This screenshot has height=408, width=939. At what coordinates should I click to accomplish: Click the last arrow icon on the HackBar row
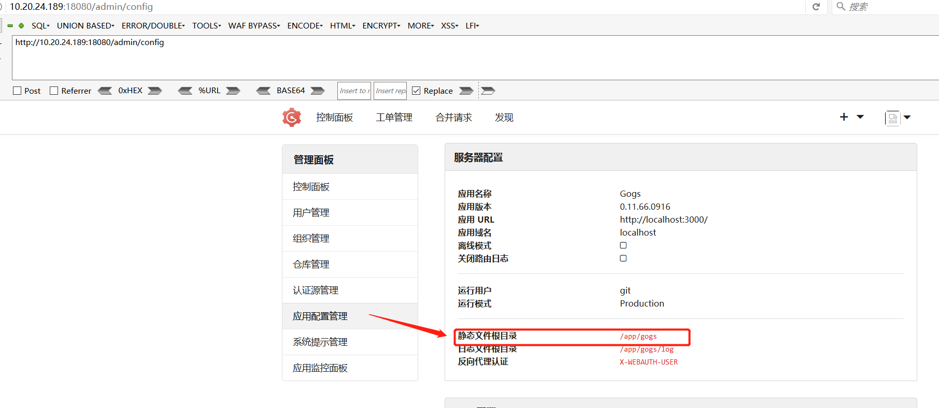pos(488,91)
